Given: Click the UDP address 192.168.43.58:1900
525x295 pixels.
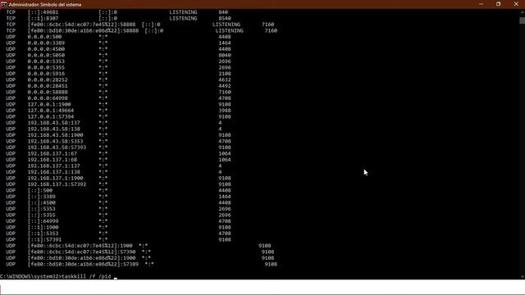Looking at the screenshot, I should [x=55, y=135].
